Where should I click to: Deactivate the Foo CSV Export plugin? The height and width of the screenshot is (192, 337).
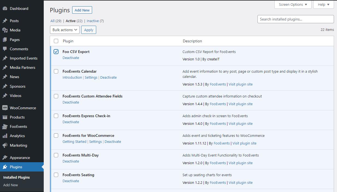pyautogui.click(x=71, y=58)
